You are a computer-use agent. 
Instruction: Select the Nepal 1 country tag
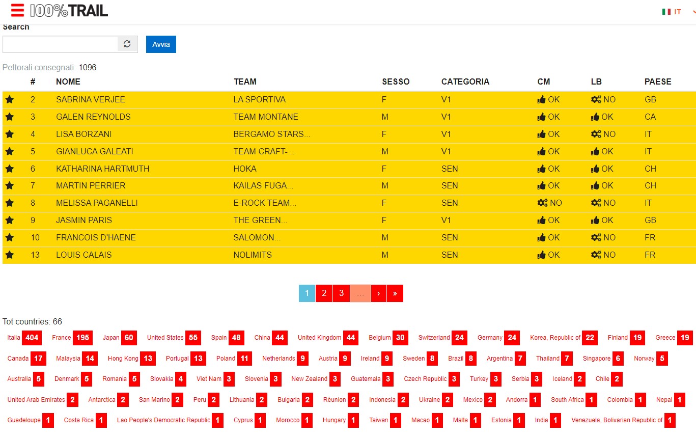point(670,400)
